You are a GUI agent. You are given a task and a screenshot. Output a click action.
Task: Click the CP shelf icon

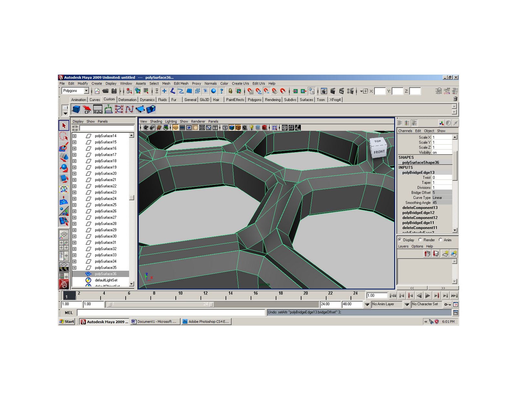click(87, 109)
